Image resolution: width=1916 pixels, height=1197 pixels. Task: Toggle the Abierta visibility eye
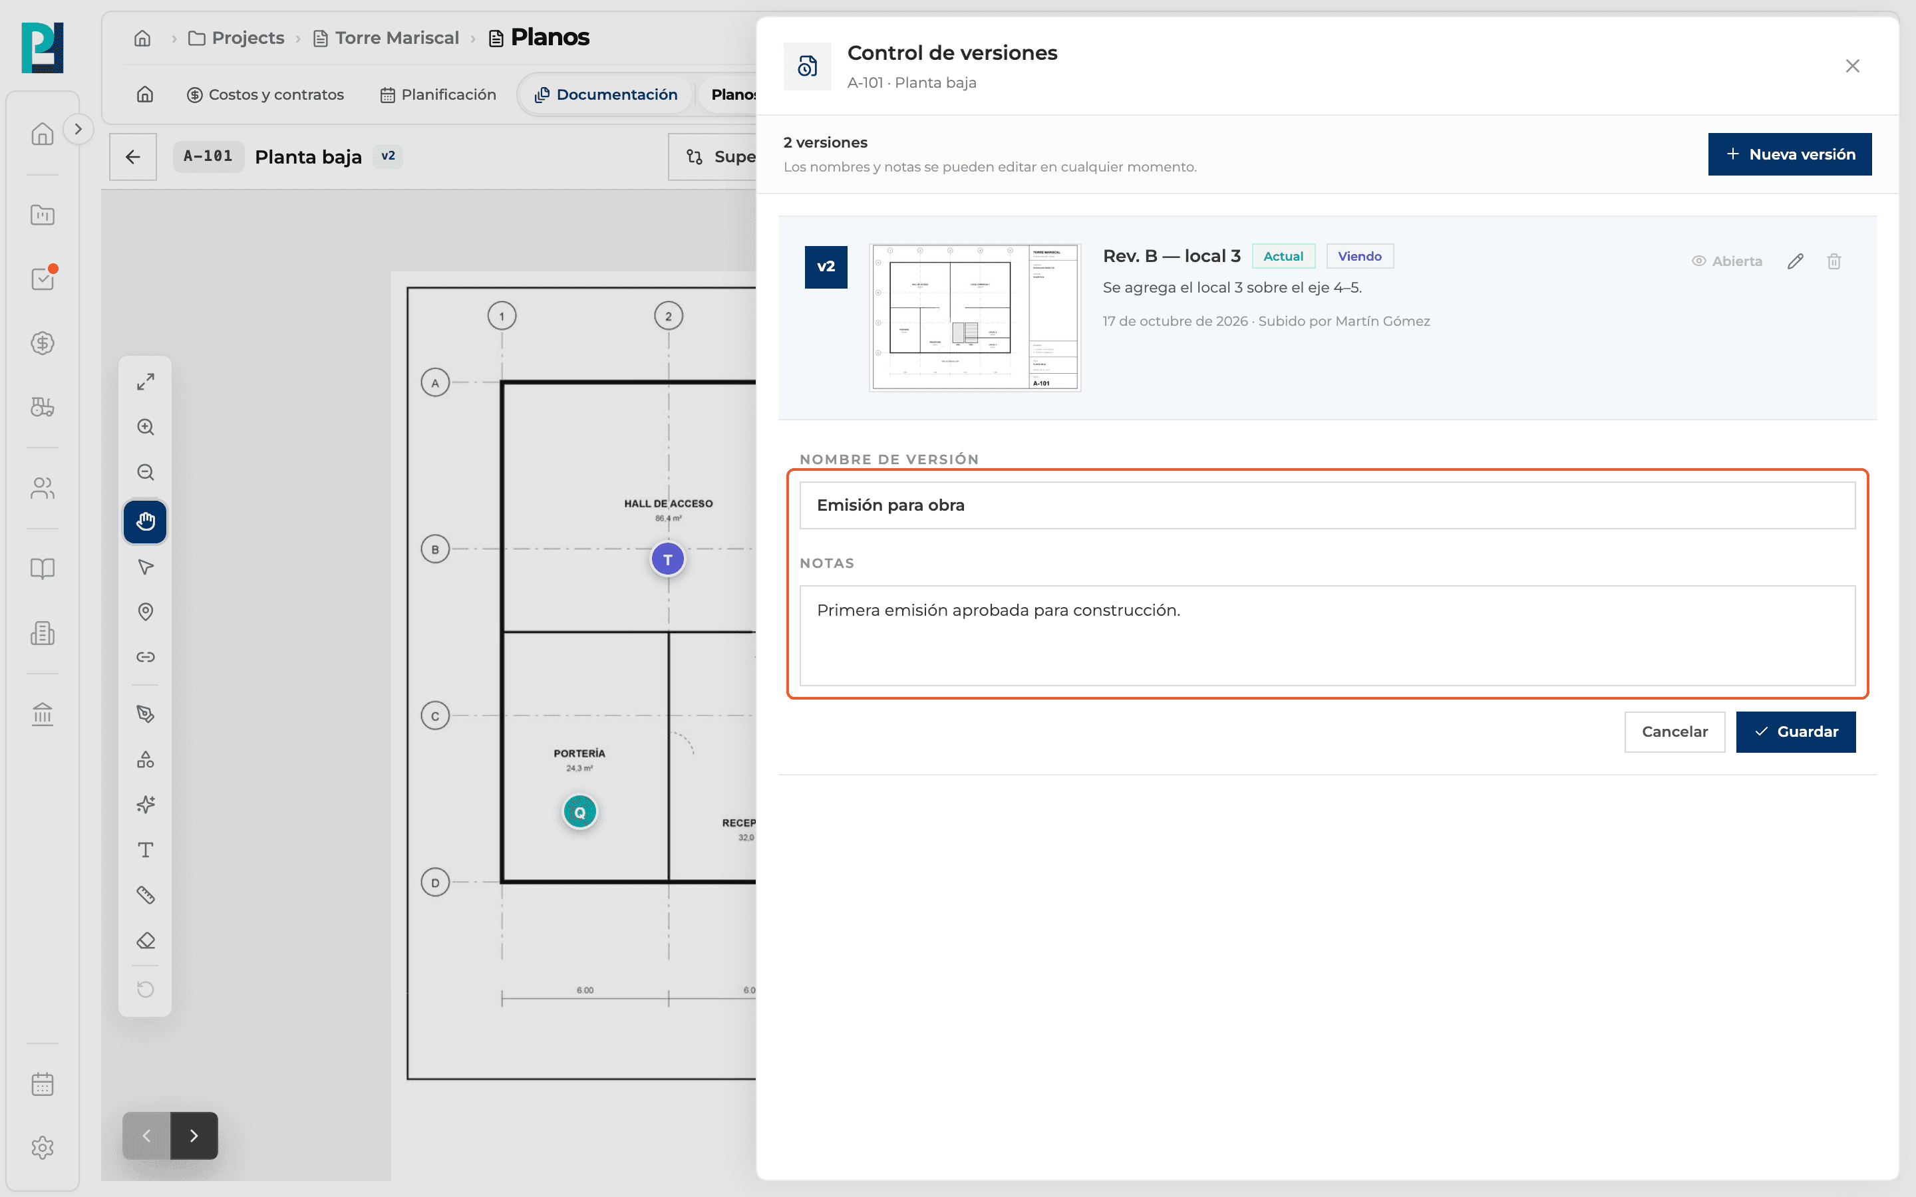(x=1727, y=261)
